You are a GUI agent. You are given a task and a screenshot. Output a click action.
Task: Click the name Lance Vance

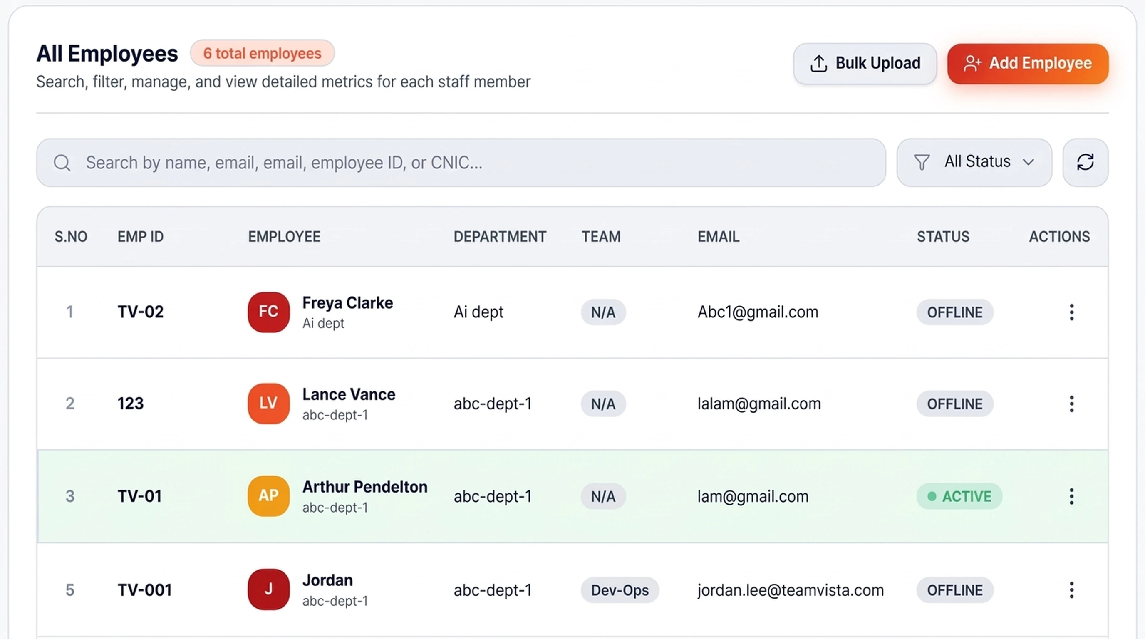tap(349, 395)
